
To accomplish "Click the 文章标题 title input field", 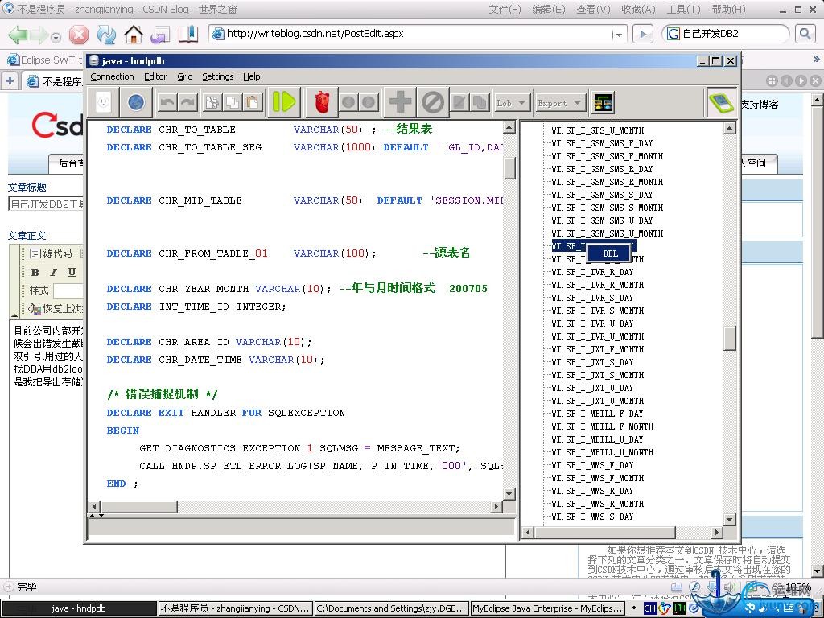I will pos(46,204).
